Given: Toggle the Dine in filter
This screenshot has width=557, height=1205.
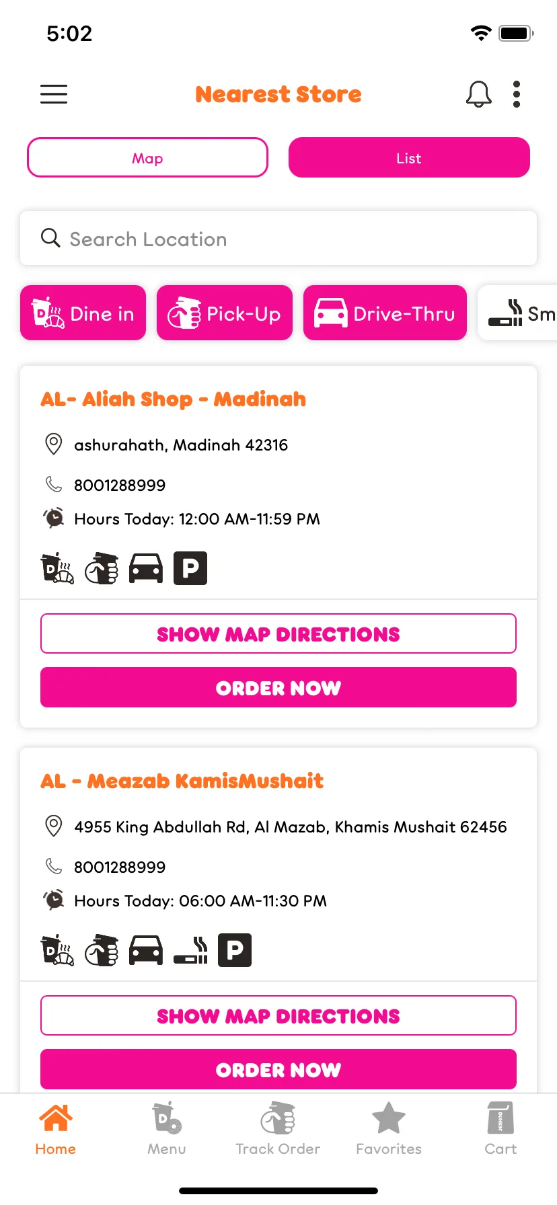Looking at the screenshot, I should point(83,313).
